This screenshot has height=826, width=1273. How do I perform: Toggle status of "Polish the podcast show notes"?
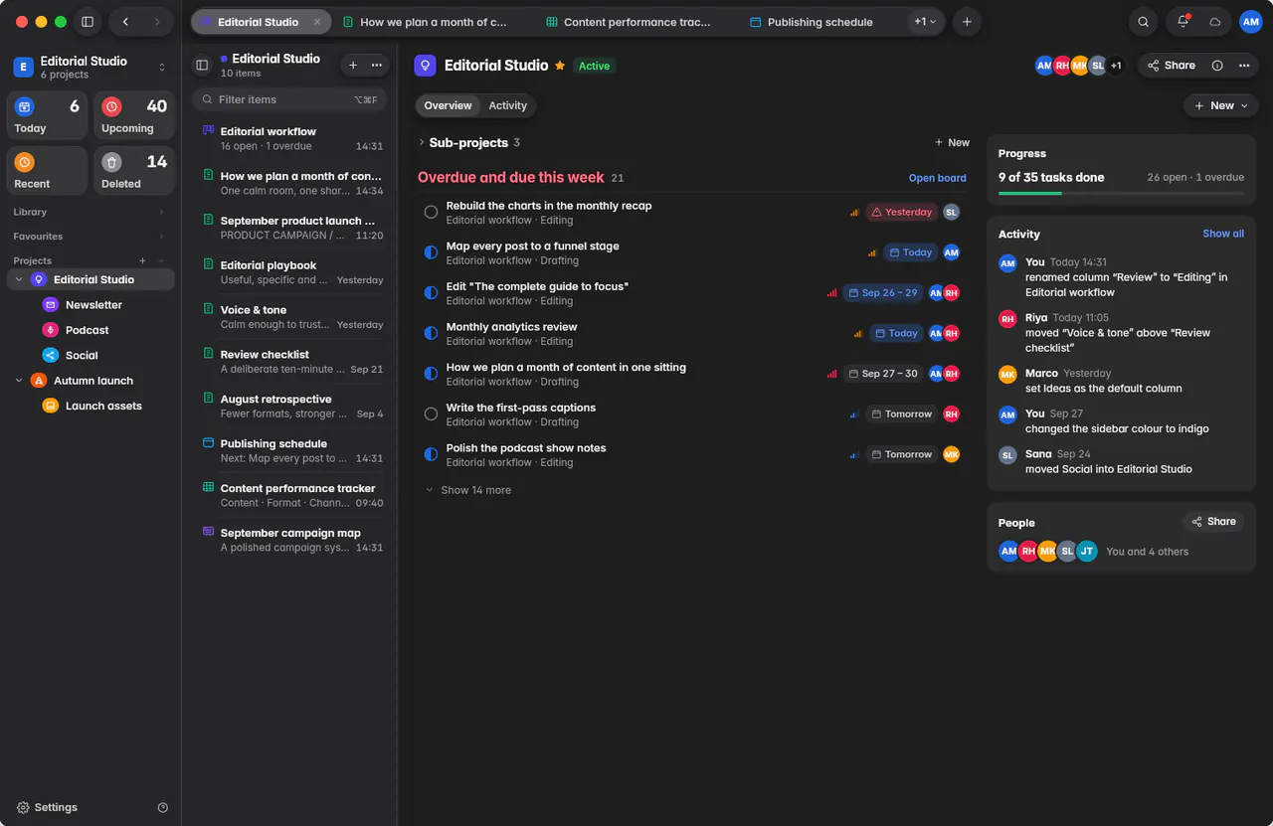[x=431, y=454]
